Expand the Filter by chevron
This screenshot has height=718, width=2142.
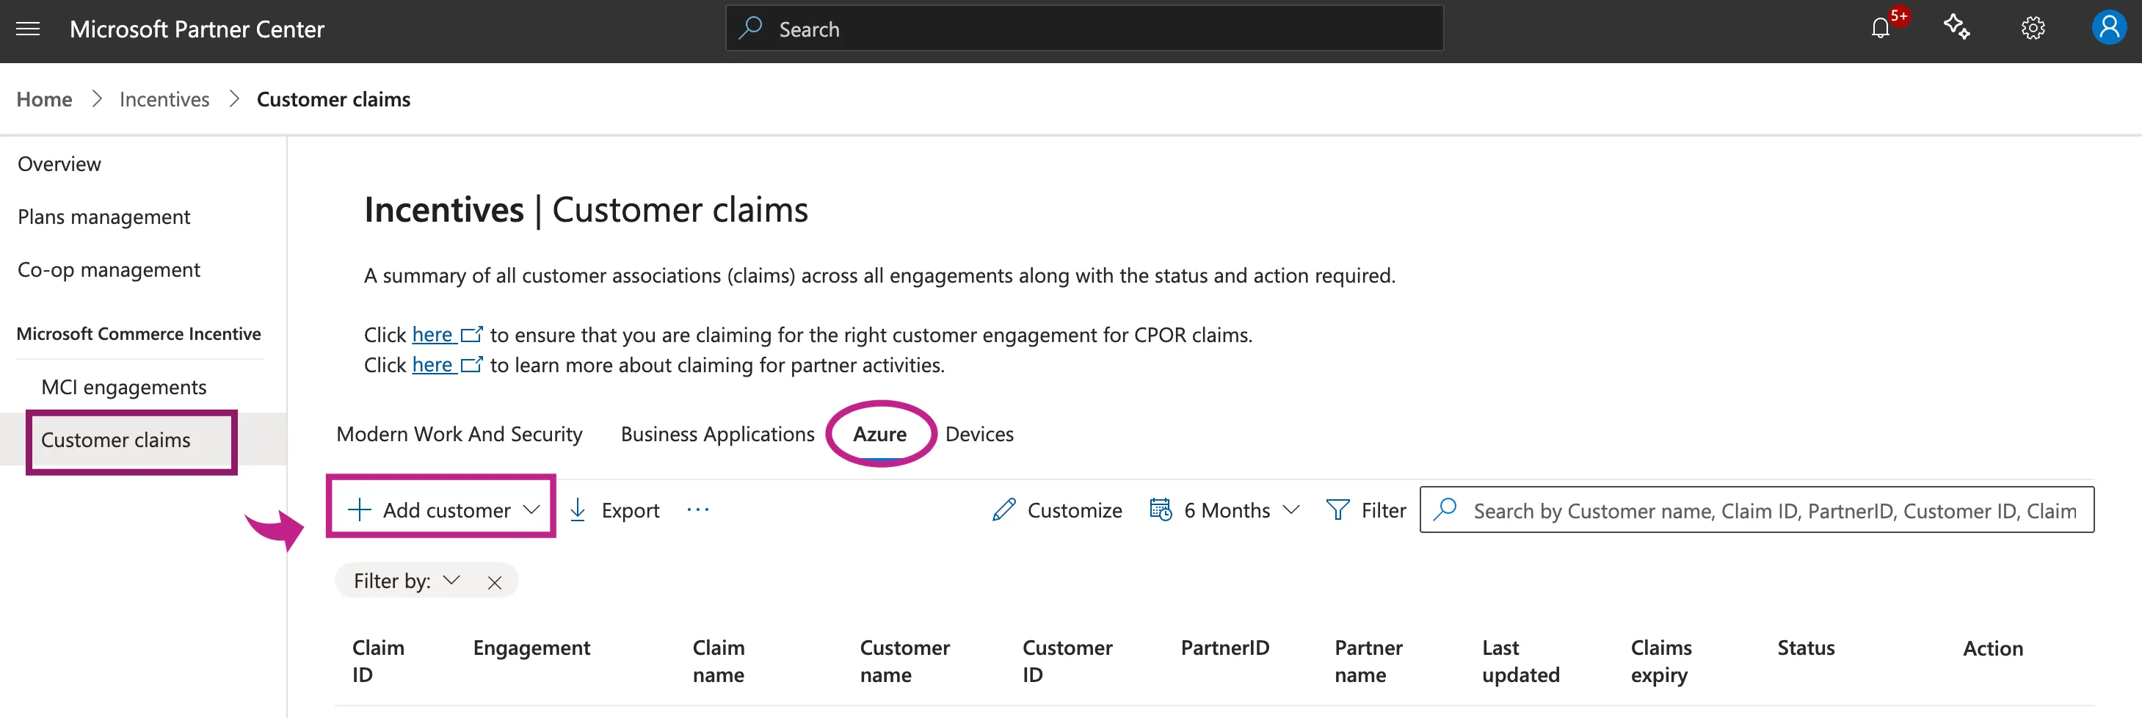tap(451, 581)
